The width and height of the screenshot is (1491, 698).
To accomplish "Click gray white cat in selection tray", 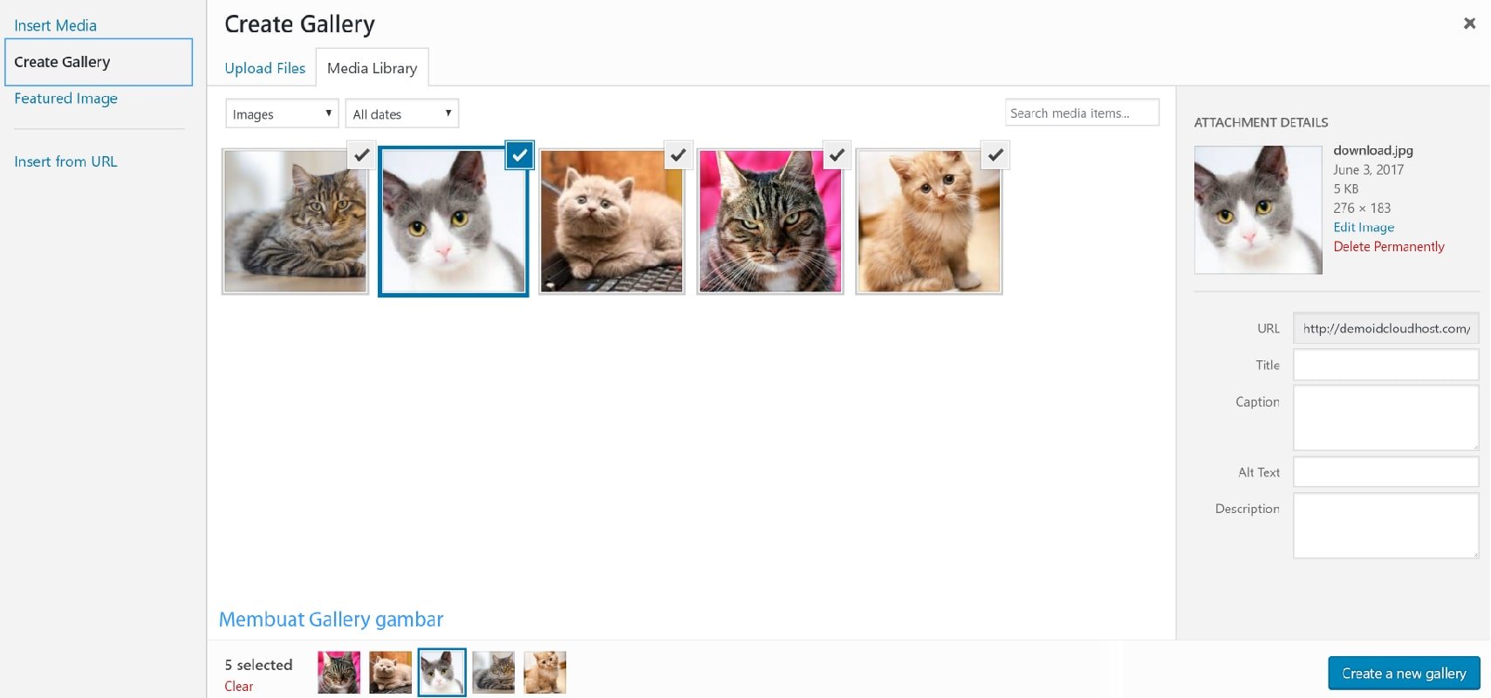I will pyautogui.click(x=441, y=673).
